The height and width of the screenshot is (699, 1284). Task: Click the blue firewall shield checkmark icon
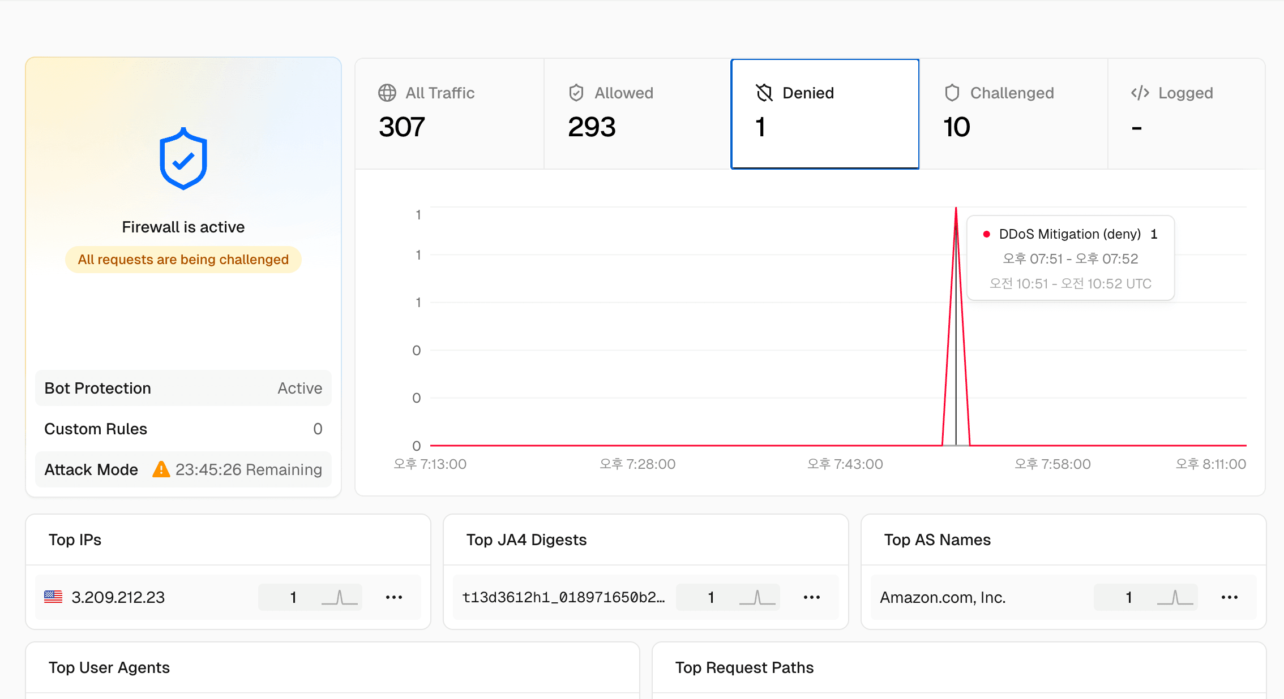pos(183,159)
